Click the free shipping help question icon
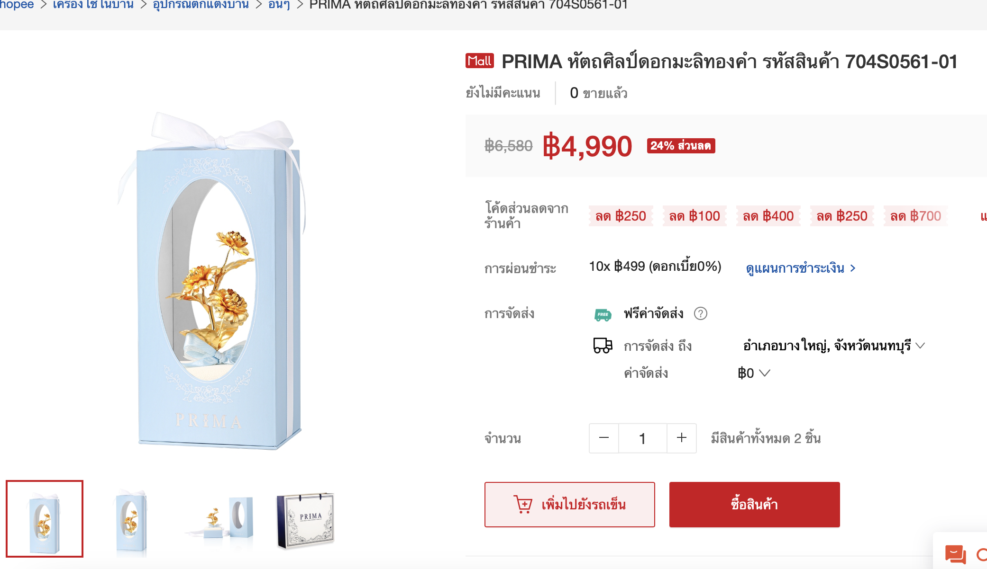The height and width of the screenshot is (569, 987). [x=700, y=313]
